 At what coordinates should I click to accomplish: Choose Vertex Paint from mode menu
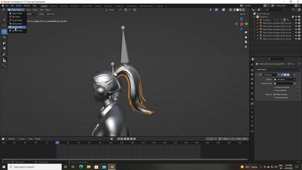17,24
